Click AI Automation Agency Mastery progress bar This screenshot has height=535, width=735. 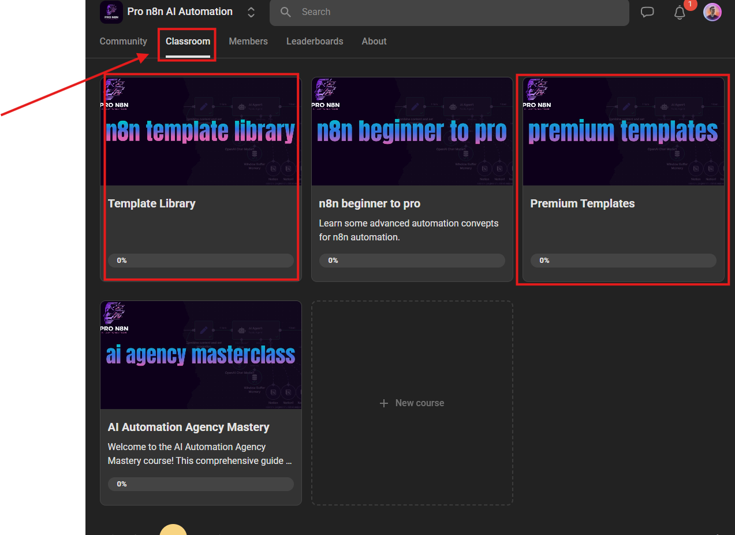pos(201,484)
